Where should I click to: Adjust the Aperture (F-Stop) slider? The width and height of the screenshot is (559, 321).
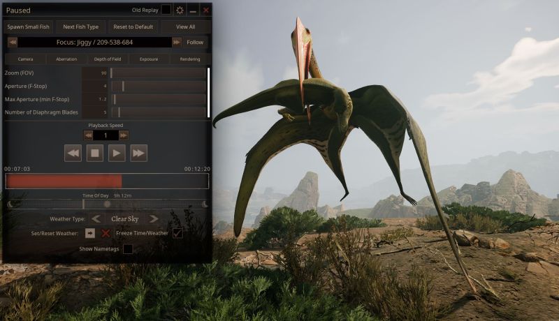tap(158, 86)
